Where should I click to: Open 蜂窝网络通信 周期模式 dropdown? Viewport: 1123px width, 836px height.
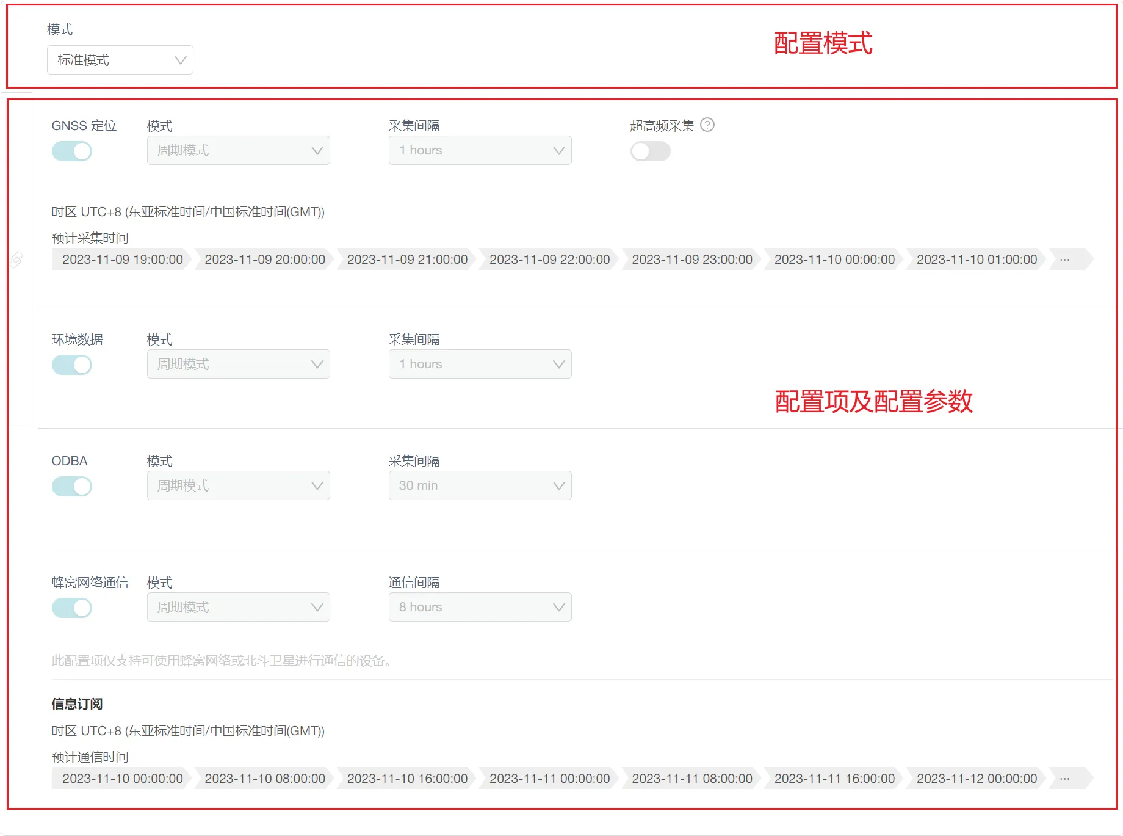tap(238, 607)
